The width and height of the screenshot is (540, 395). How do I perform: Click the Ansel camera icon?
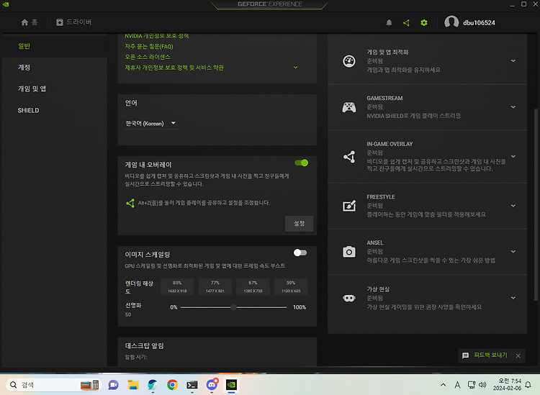coord(349,252)
